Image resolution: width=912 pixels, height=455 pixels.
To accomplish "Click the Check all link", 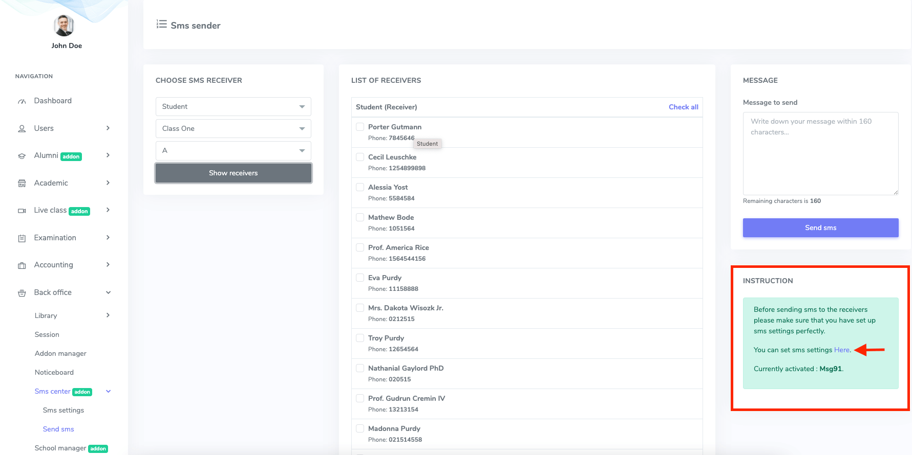I will pyautogui.click(x=683, y=107).
